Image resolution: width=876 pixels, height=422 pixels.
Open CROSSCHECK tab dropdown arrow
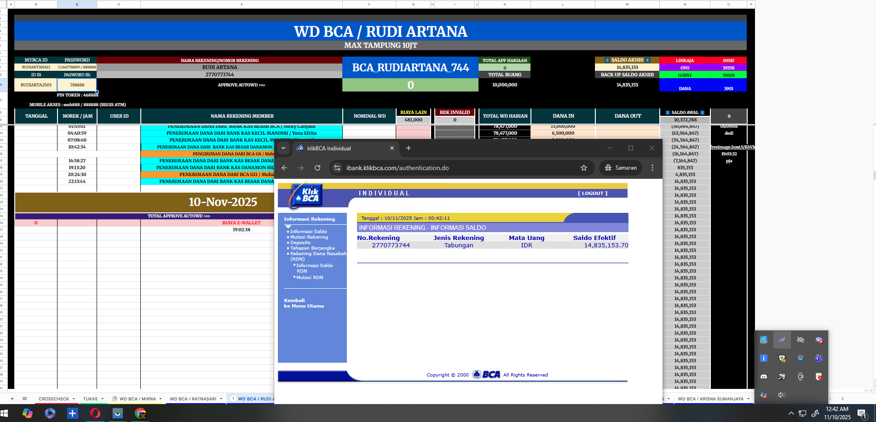74,399
